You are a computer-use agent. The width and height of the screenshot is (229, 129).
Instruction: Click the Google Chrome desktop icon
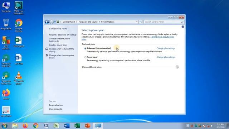click(19, 25)
